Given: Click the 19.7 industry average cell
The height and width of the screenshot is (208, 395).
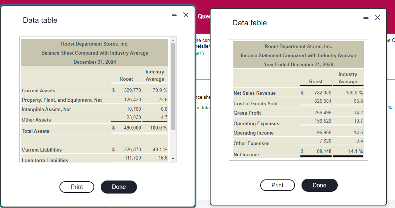Looking at the screenshot, I should pyautogui.click(x=358, y=121).
